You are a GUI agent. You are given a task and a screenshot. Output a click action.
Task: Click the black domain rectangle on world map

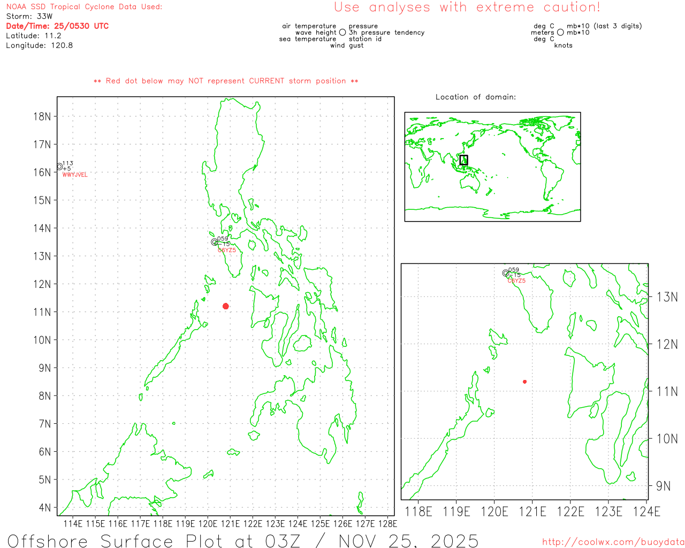pos(463,160)
